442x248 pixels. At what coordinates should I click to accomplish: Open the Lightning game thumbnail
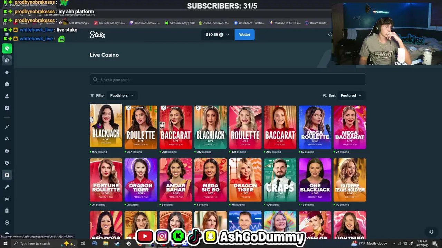pyautogui.click(x=350, y=225)
